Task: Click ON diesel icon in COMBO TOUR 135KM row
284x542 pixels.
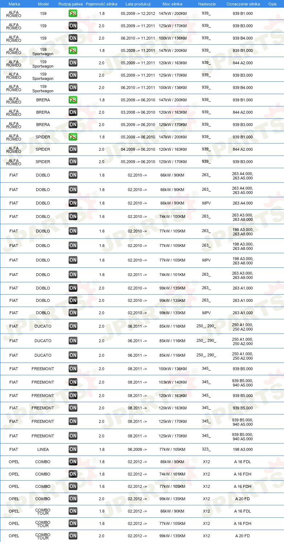Action: 73,536
